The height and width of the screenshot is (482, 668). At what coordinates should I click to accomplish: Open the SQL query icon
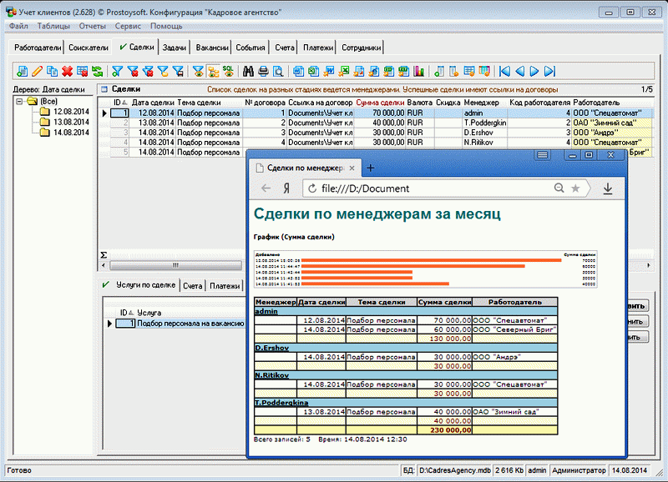click(229, 71)
